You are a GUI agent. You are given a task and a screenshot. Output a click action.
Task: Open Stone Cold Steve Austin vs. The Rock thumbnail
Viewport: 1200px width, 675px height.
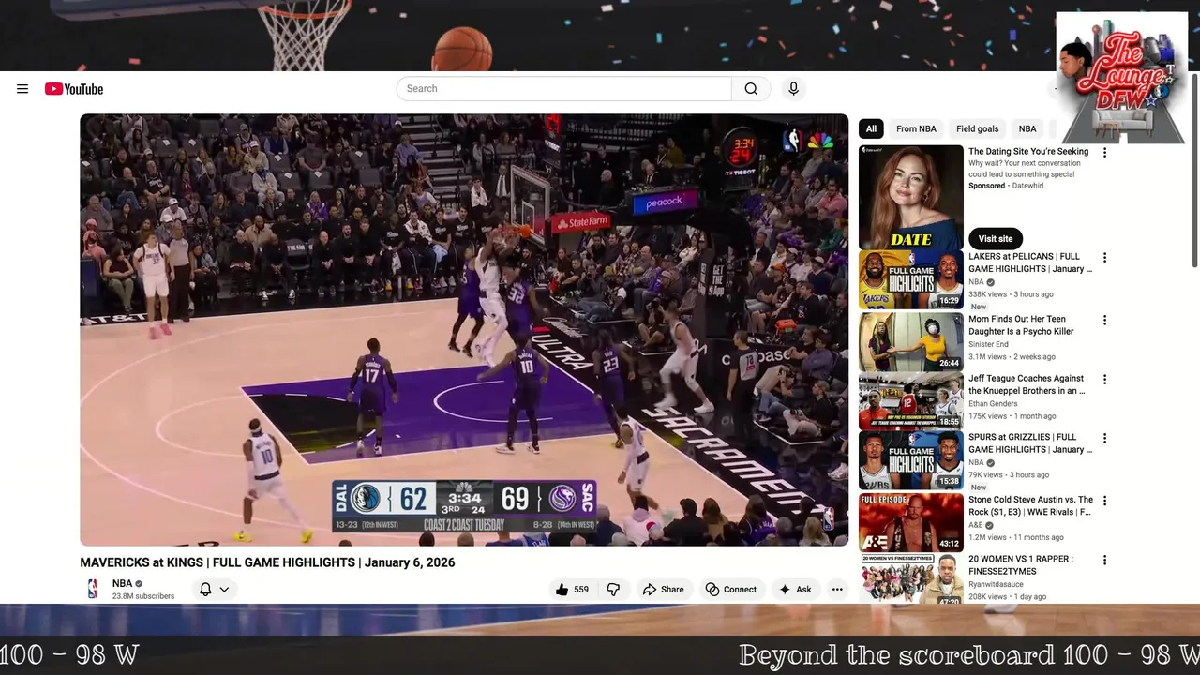[x=911, y=522]
